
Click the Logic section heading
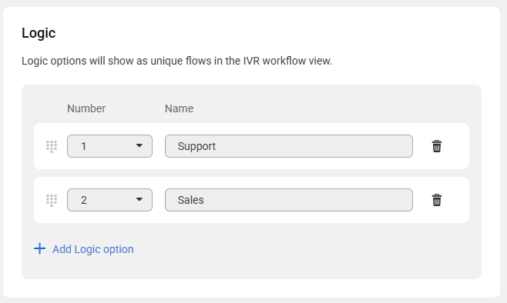tap(39, 33)
